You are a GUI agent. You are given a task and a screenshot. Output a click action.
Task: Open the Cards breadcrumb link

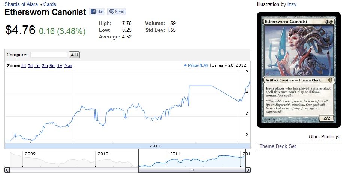point(50,4)
